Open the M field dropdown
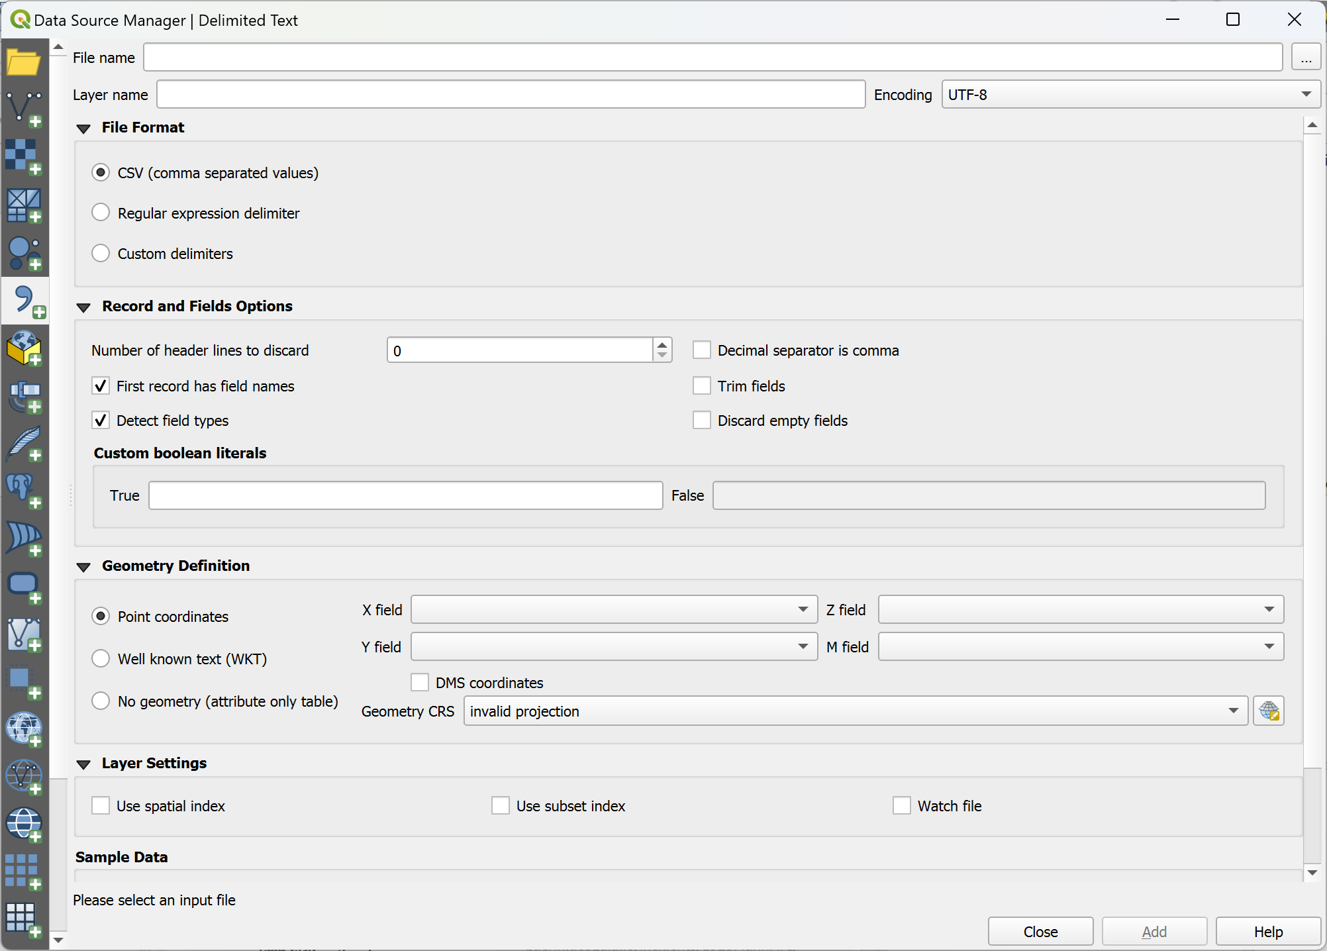This screenshot has width=1327, height=951. click(1081, 646)
